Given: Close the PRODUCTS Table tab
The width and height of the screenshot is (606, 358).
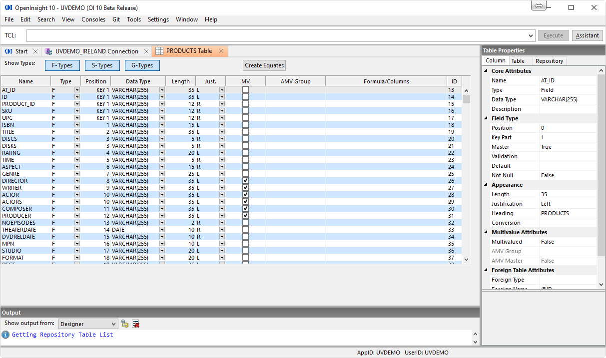Looking at the screenshot, I should tap(221, 51).
